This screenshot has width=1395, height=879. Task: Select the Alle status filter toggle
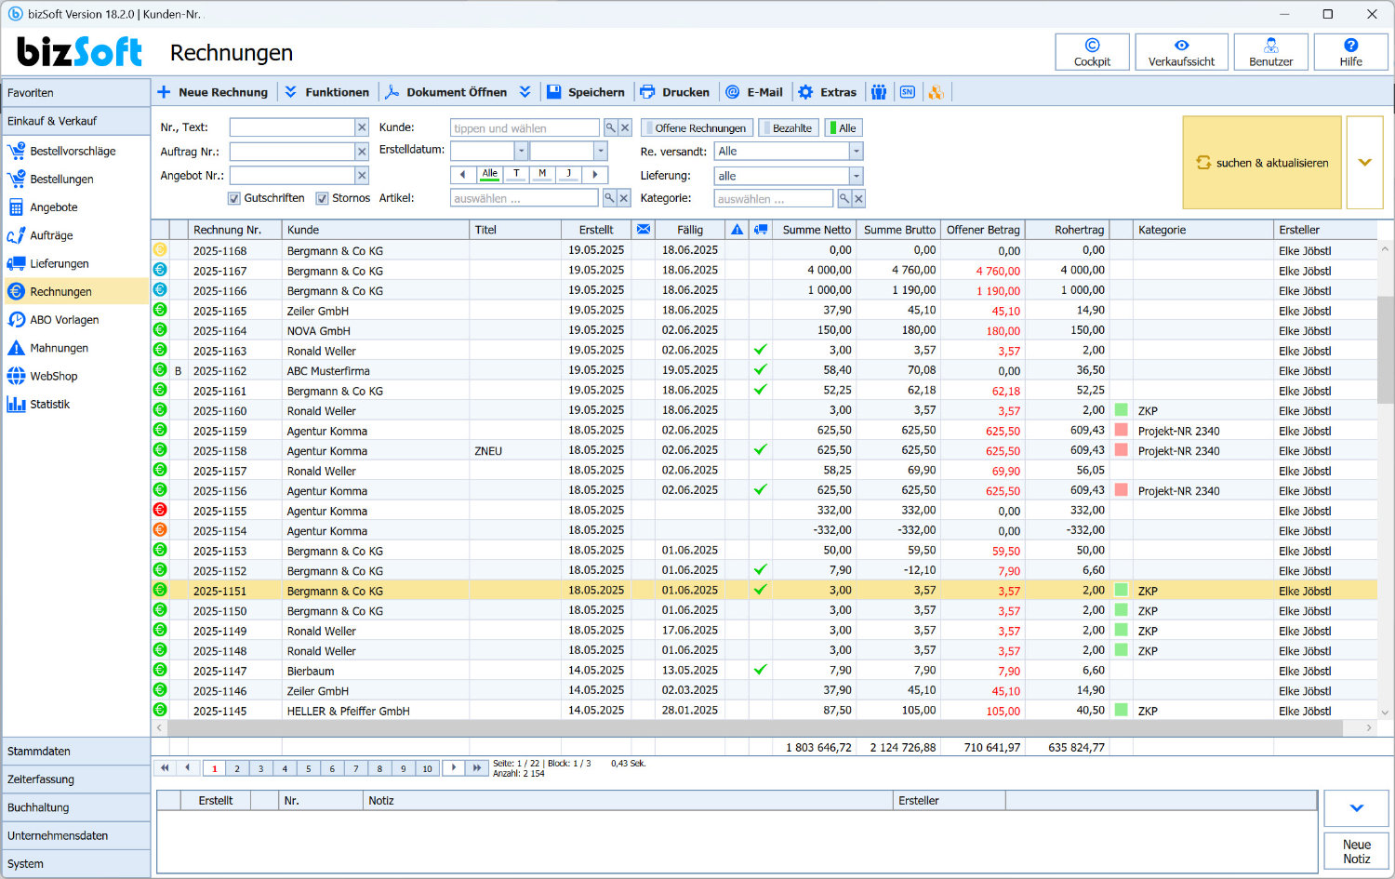[844, 128]
